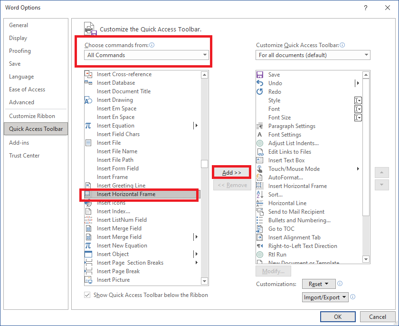
Task: Open the Import/Export dropdown button
Action: click(325, 297)
